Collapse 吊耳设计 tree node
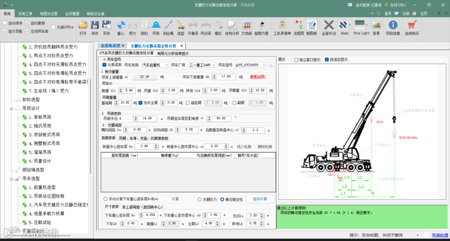Viewport: 450px width, 241px height. (11, 109)
